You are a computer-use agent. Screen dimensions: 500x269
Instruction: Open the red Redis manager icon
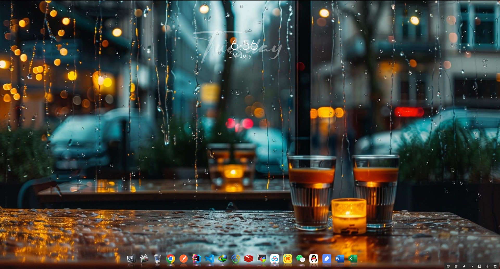coord(249,259)
